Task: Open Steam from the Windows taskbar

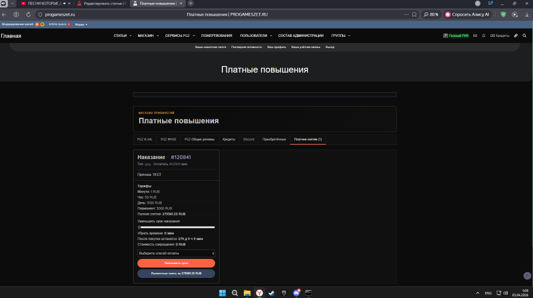Action: click(272, 292)
